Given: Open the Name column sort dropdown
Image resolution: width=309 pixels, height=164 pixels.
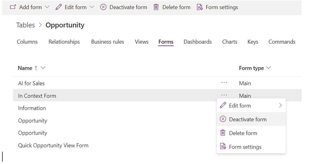Looking at the screenshot, I should click(x=43, y=68).
